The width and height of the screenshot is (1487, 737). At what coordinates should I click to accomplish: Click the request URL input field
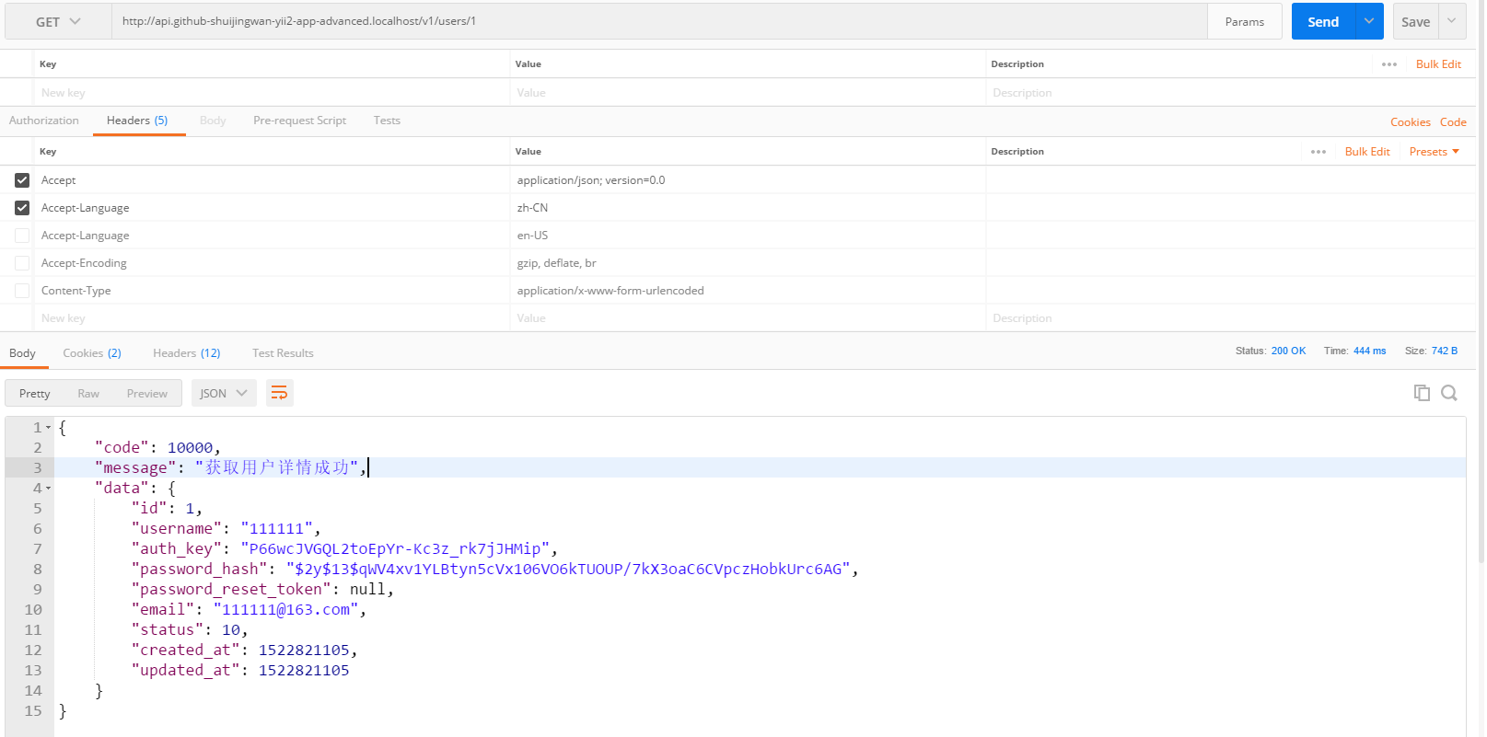658,21
